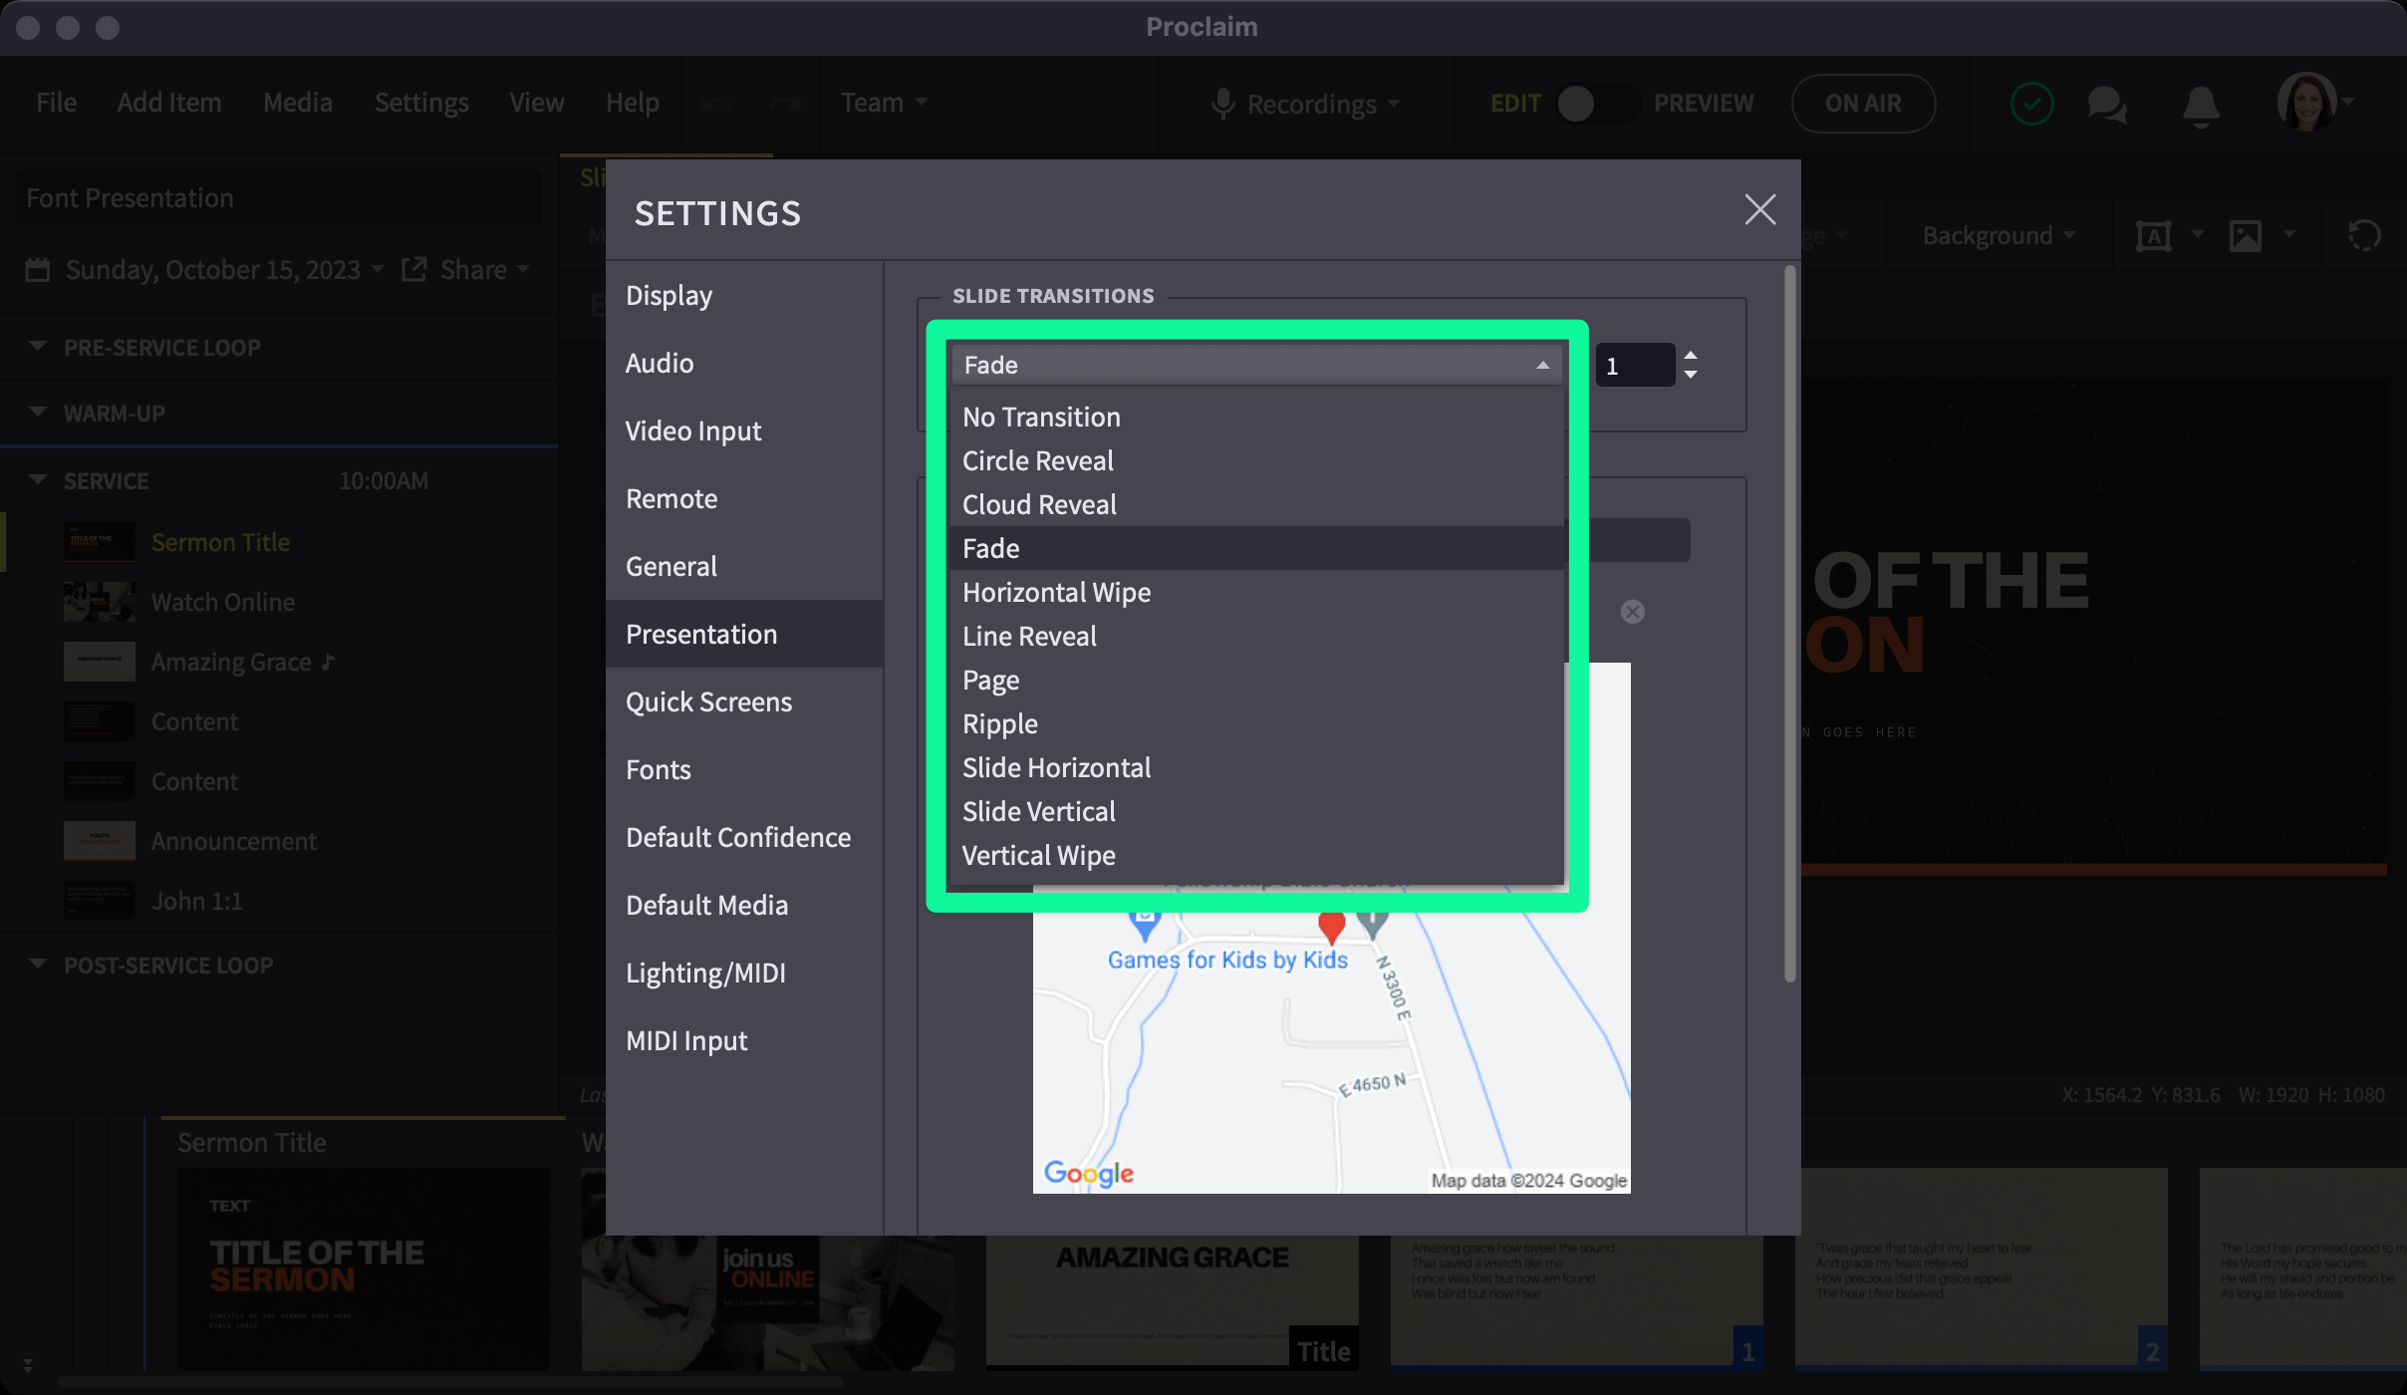Viewport: 2407px width, 1395px height.
Task: Click the Font Presentation title field
Action: (279, 197)
